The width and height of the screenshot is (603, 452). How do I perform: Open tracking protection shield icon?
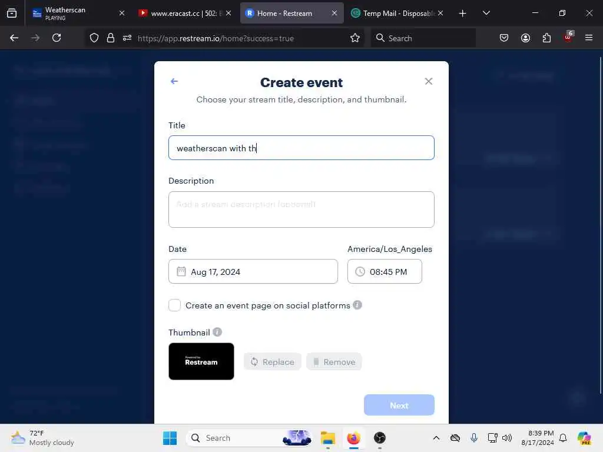point(94,38)
